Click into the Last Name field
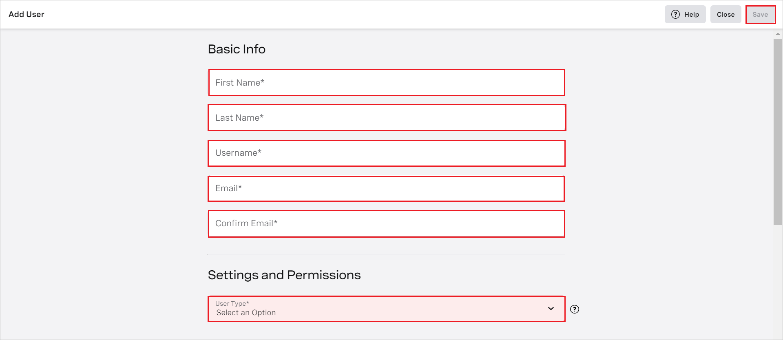The width and height of the screenshot is (783, 340). [x=387, y=118]
